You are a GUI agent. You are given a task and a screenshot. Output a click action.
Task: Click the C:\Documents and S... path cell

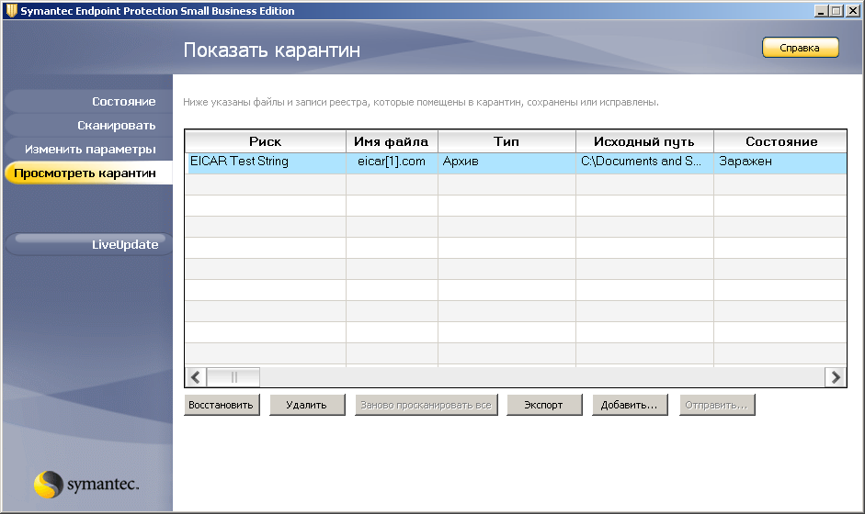pyautogui.click(x=644, y=163)
